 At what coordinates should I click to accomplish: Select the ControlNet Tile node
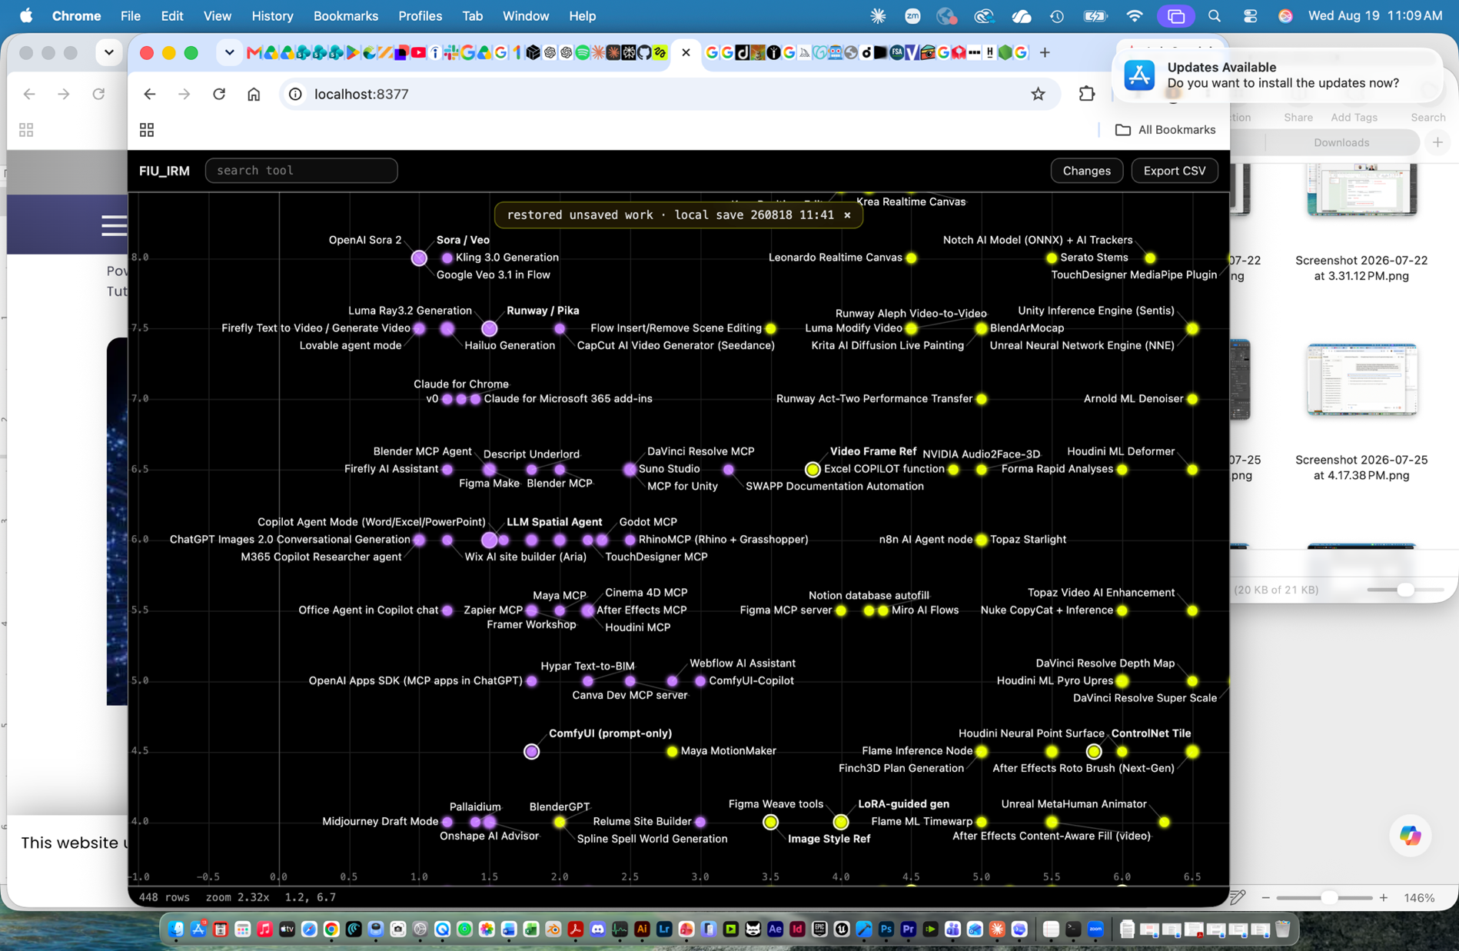1093,751
